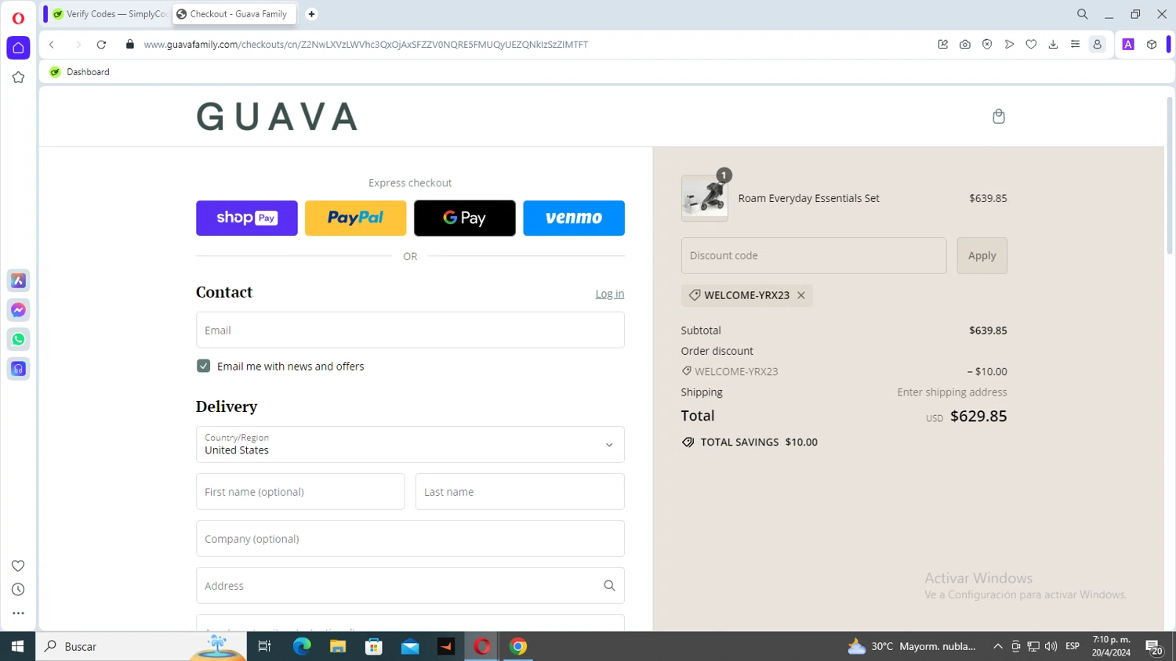Viewport: 1176px width, 661px height.
Task: Open the history clock in the sidebar
Action: click(x=18, y=590)
